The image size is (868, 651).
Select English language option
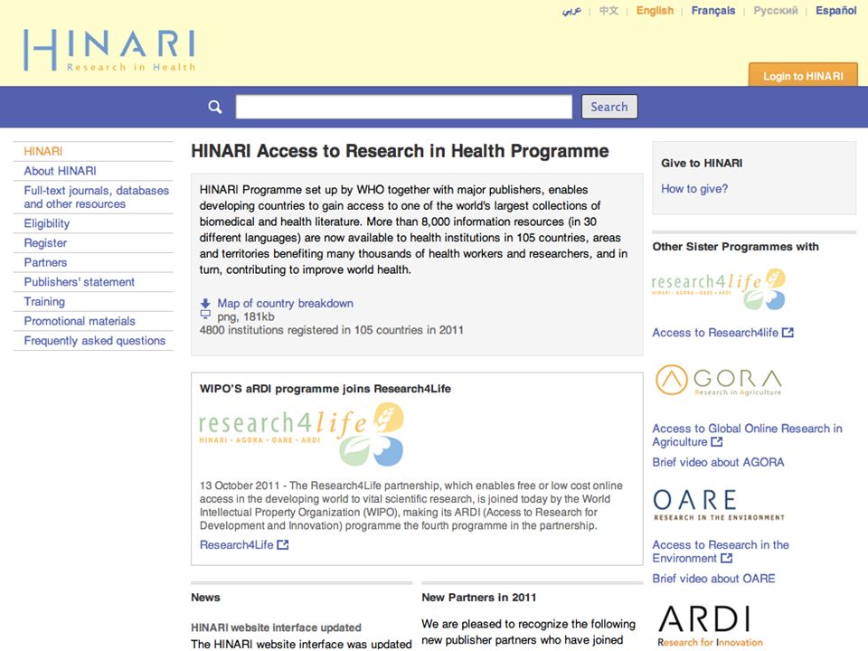pos(655,11)
